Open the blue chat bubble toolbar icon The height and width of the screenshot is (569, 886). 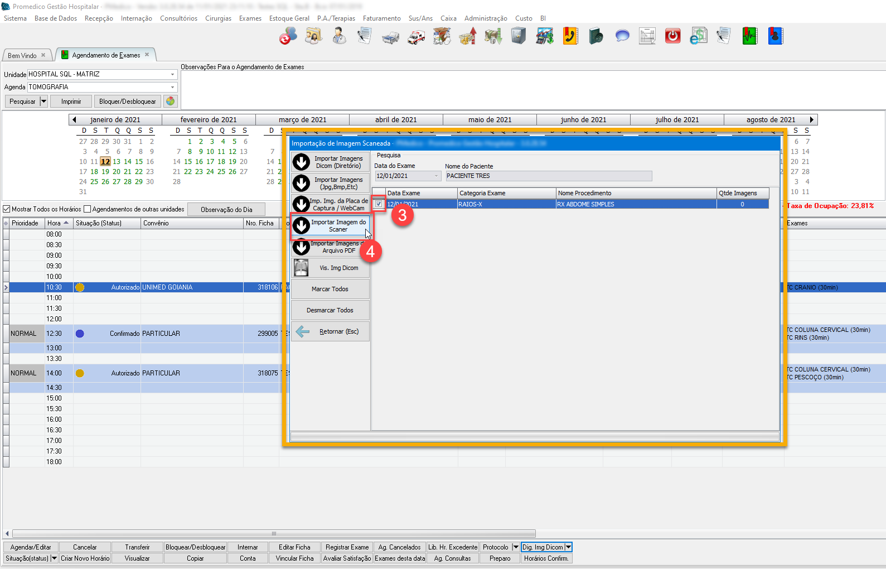coord(622,37)
